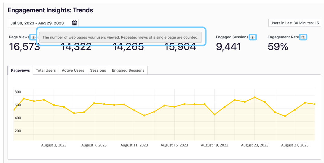Click the question mark beside Engagement Rate

pos(303,37)
